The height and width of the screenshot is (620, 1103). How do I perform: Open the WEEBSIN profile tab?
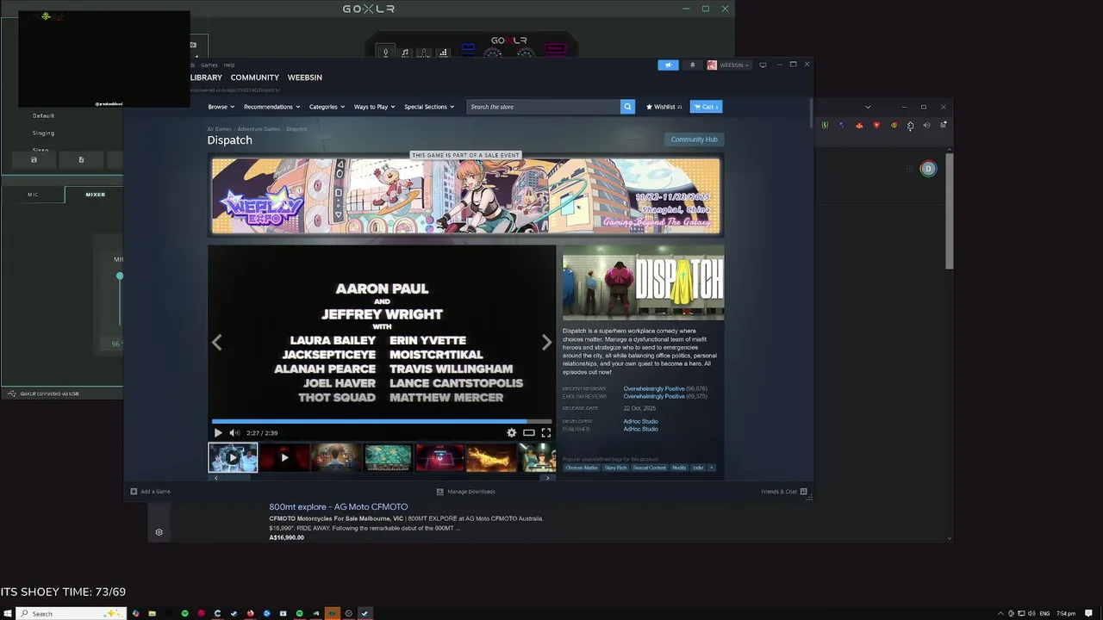304,77
